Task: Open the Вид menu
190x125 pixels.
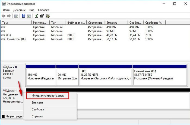Action: tap(32, 10)
